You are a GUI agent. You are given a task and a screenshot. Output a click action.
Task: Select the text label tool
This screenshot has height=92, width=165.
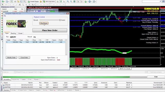pos(29,5)
